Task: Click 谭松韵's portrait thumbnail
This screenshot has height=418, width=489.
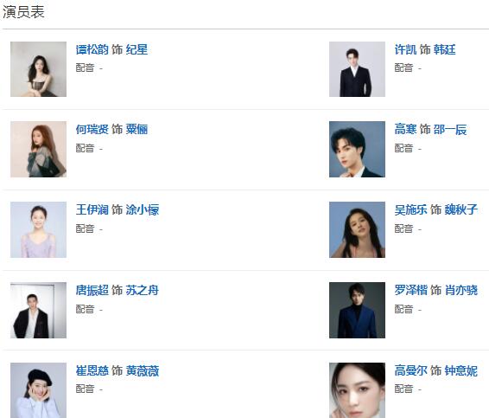Action: [x=38, y=69]
